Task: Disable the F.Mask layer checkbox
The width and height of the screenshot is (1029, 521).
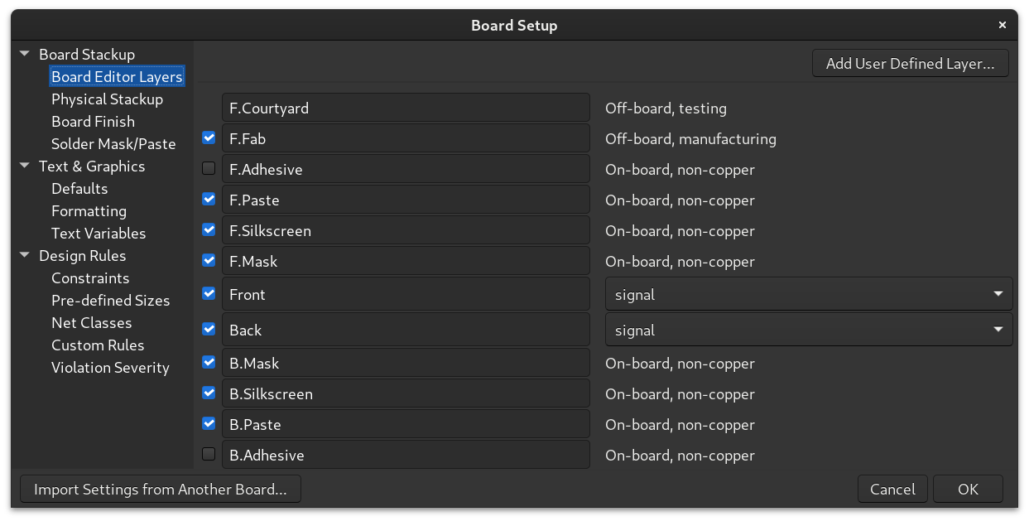Action: 208,260
